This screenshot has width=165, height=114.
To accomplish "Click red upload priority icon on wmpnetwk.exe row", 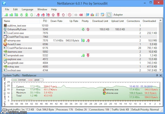I will 88,55.
